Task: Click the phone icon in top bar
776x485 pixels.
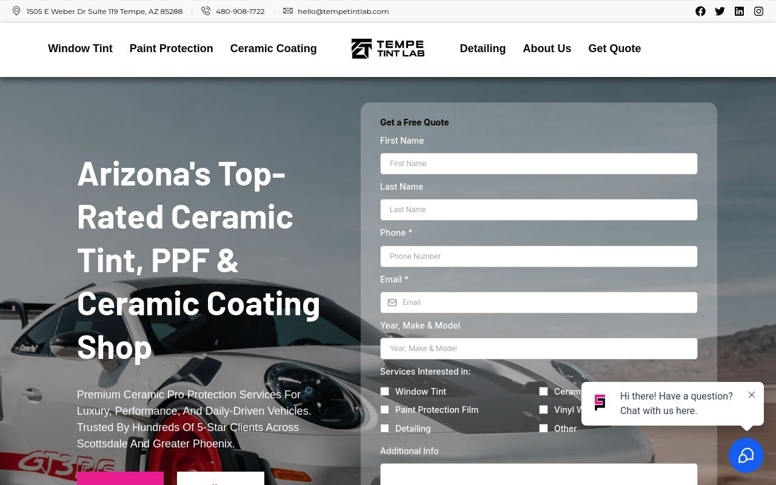Action: pos(206,11)
